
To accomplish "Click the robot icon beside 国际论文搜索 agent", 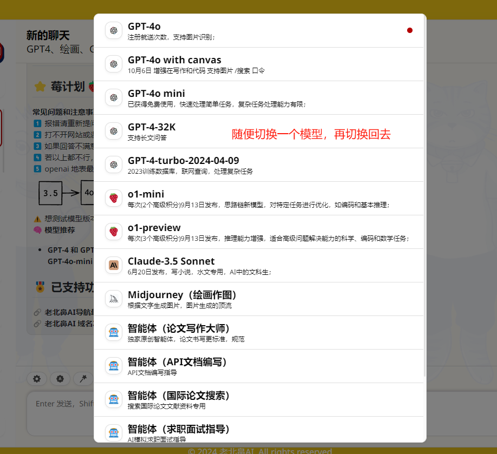I will click(114, 399).
